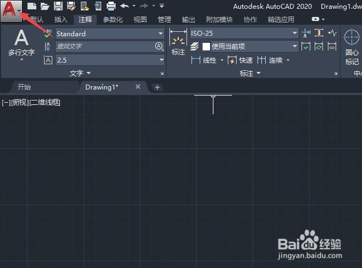Click the 快速 quick dimension button
Viewport: 362px width, 268px height.
coord(240,60)
